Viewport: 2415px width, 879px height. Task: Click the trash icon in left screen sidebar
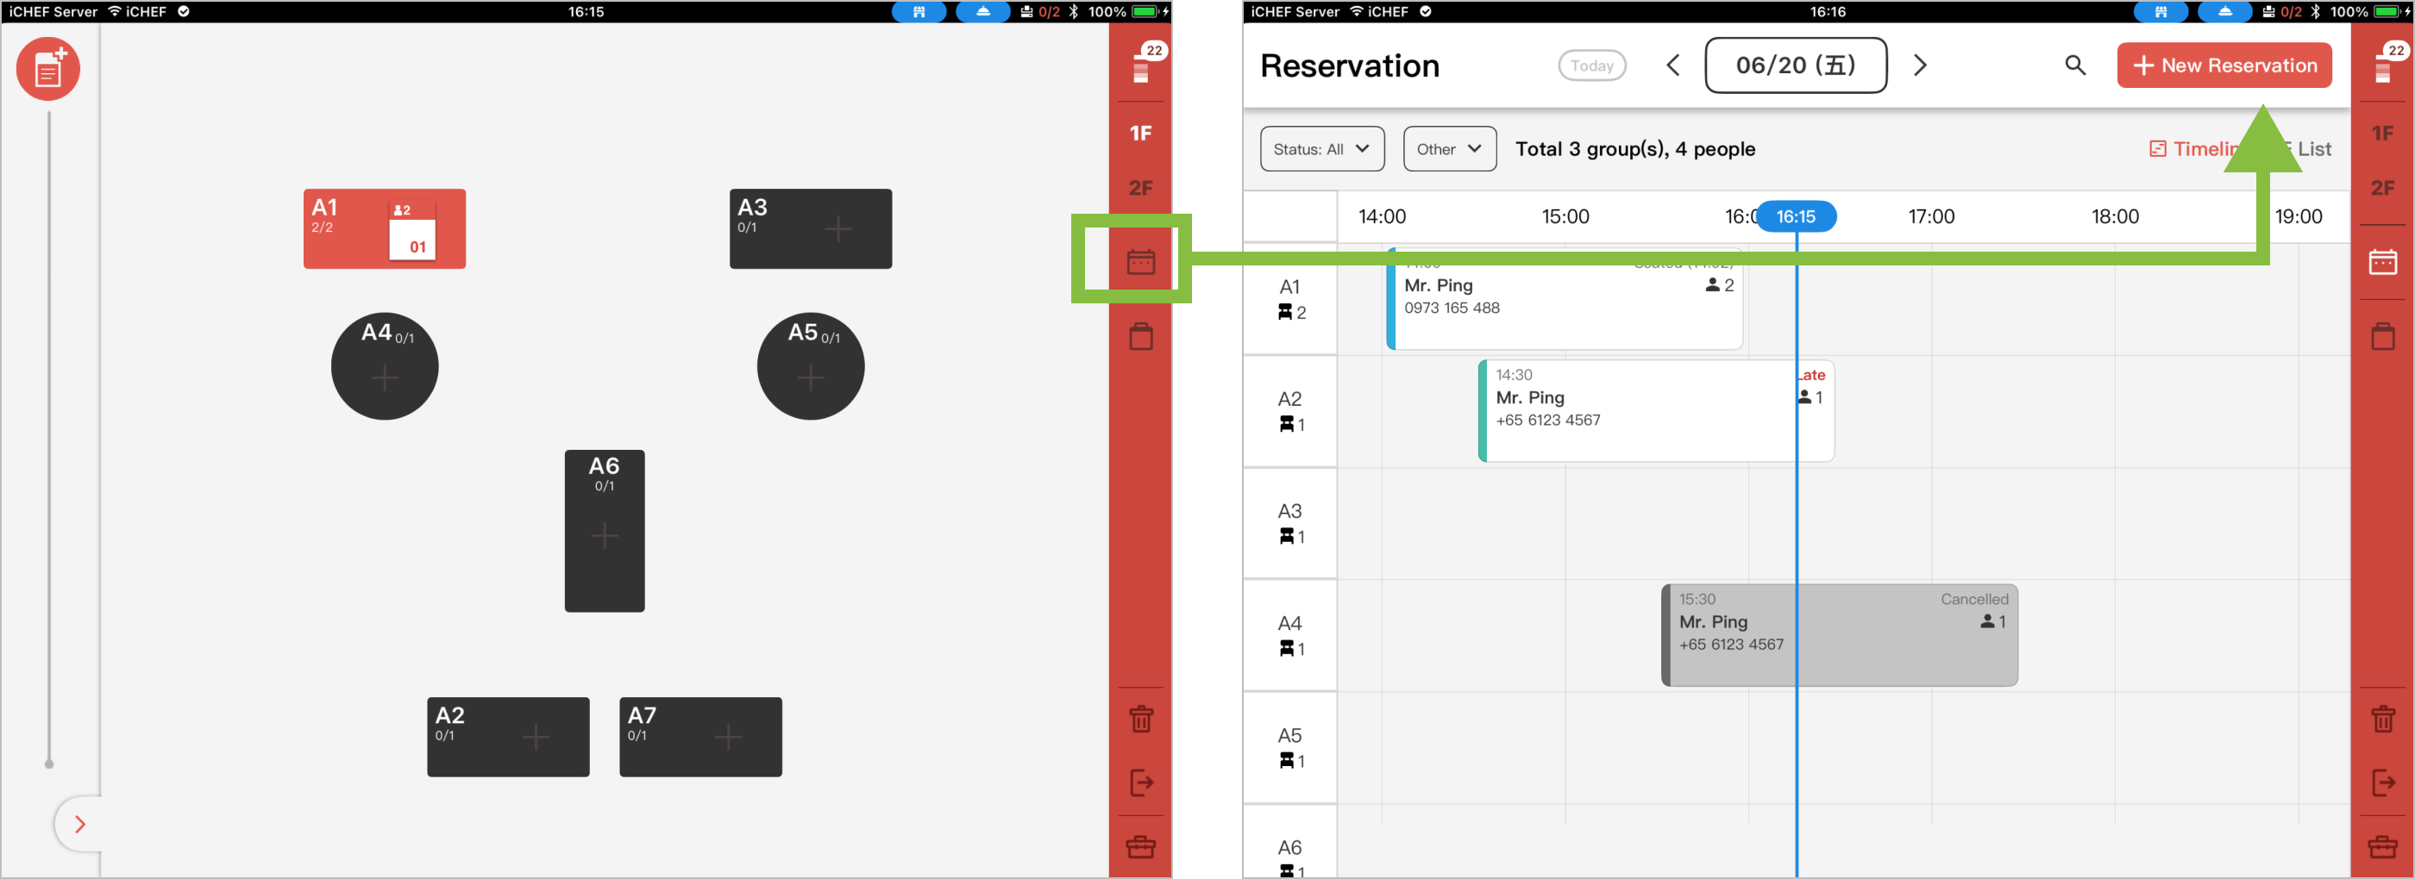tap(1140, 719)
